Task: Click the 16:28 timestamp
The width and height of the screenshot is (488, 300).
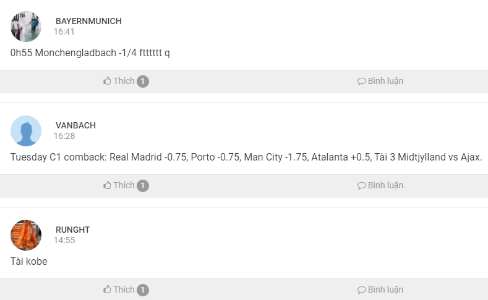Action: coord(64,136)
